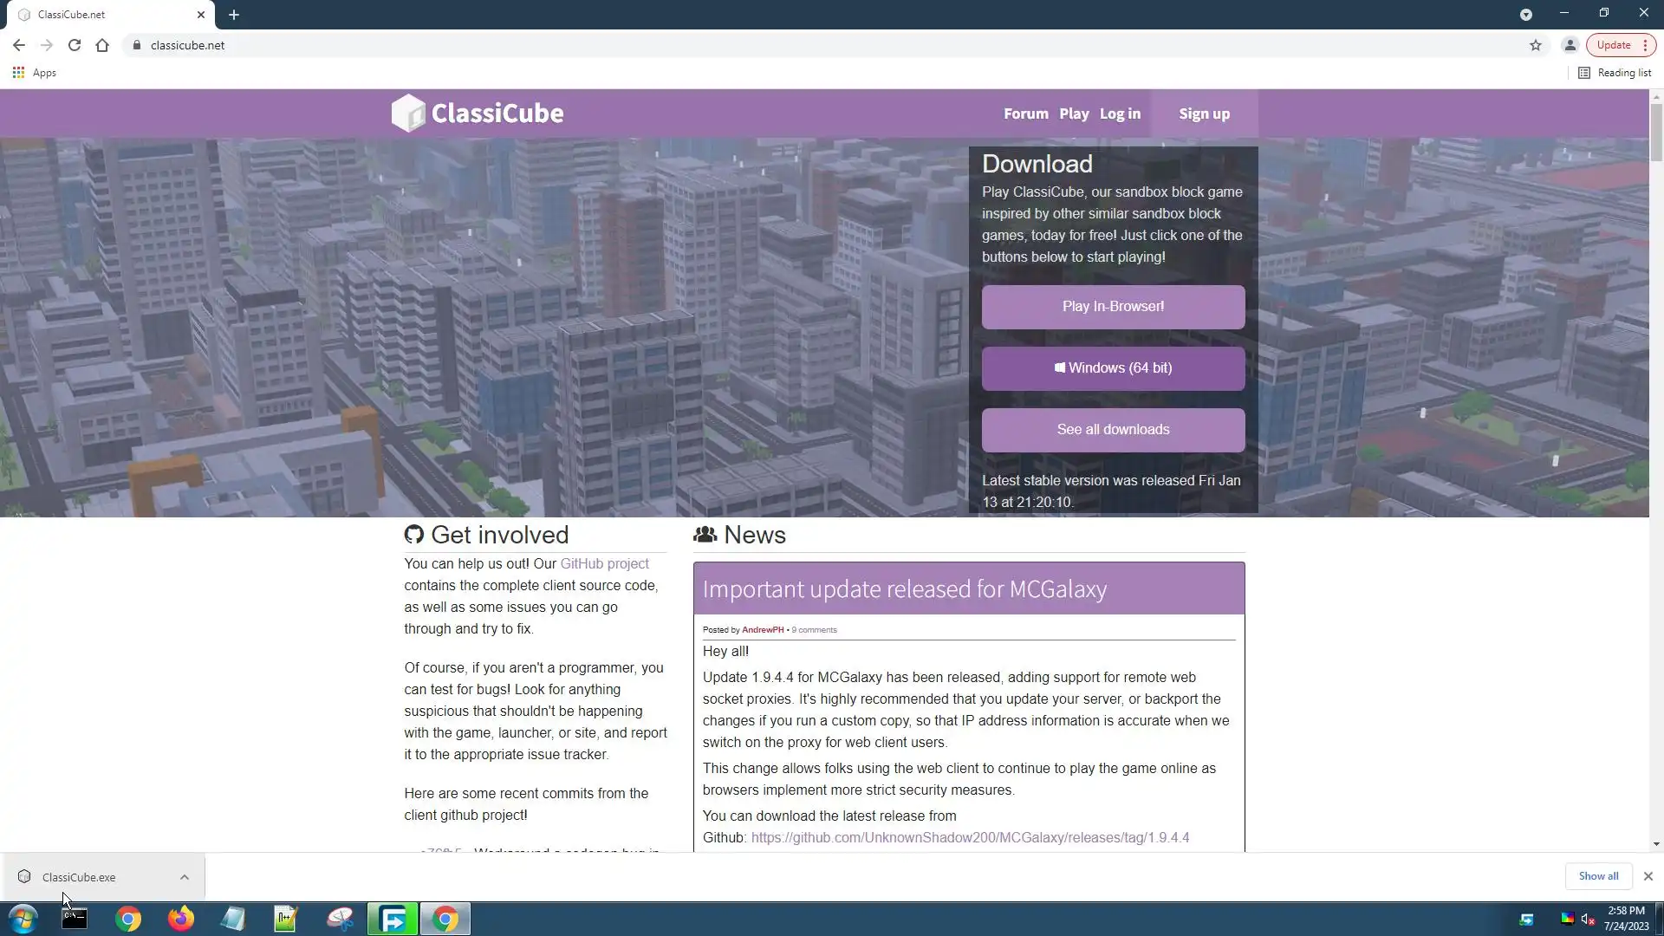The width and height of the screenshot is (1664, 936).
Task: Dismiss the downloads bar with X
Action: point(1648,876)
